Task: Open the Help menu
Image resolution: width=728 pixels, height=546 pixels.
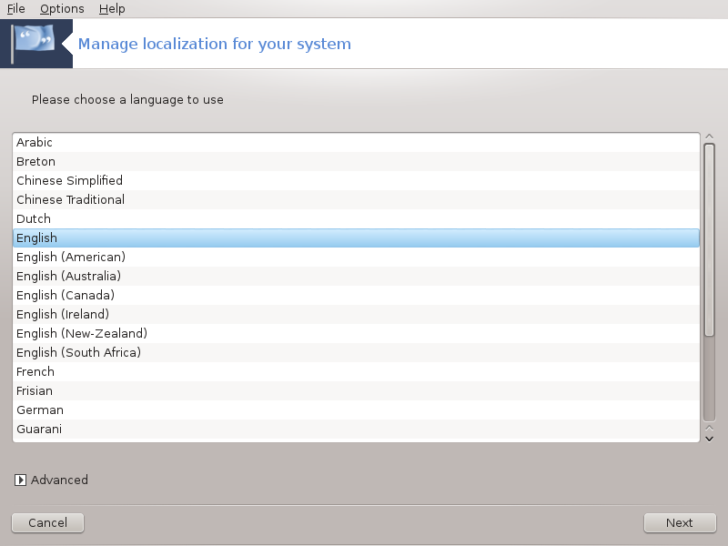Action: click(112, 9)
